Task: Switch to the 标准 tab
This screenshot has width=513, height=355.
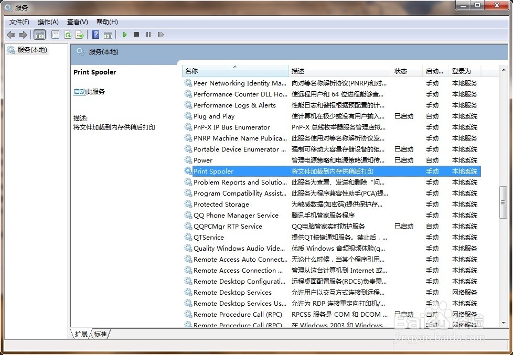Action: (100, 334)
